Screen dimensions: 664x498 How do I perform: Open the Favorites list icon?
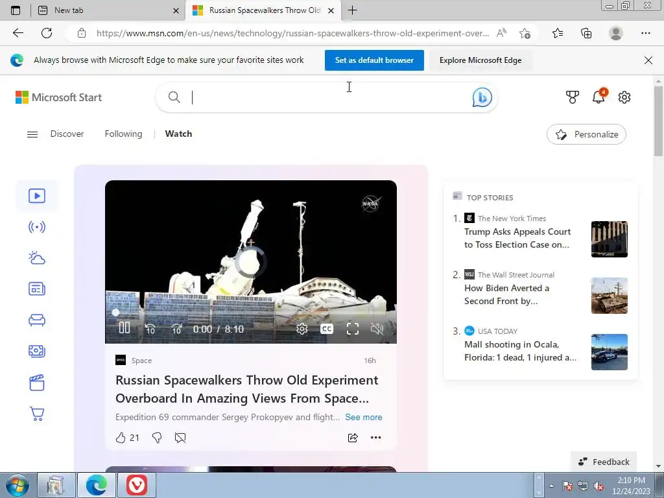(x=558, y=33)
